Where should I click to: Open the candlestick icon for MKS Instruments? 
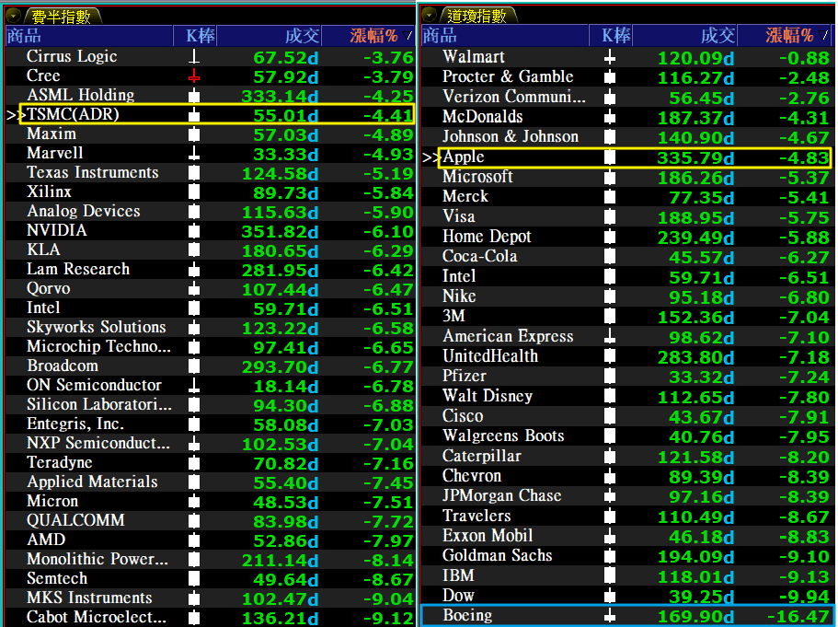point(194,598)
